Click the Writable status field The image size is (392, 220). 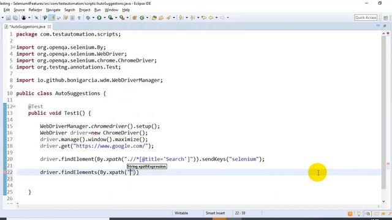pyautogui.click(x=181, y=213)
